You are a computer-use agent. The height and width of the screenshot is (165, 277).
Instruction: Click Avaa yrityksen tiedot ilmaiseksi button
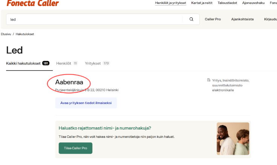point(86,103)
